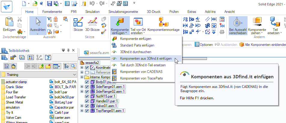This screenshot has width=286, height=123.
Task: Expand the TopFlange01.asm:1 node
Action: click(x=82, y=111)
